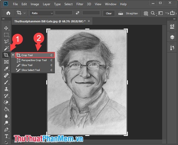Screen dimensions: 178x145
Task: Open the Filter menu
Action: (80, 4)
